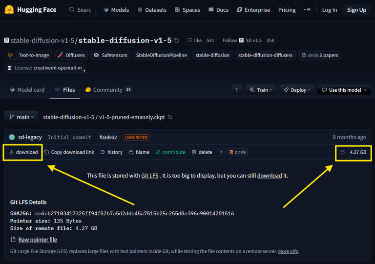Copy model name using icon beside title
The image size is (375, 264).
tap(176, 41)
